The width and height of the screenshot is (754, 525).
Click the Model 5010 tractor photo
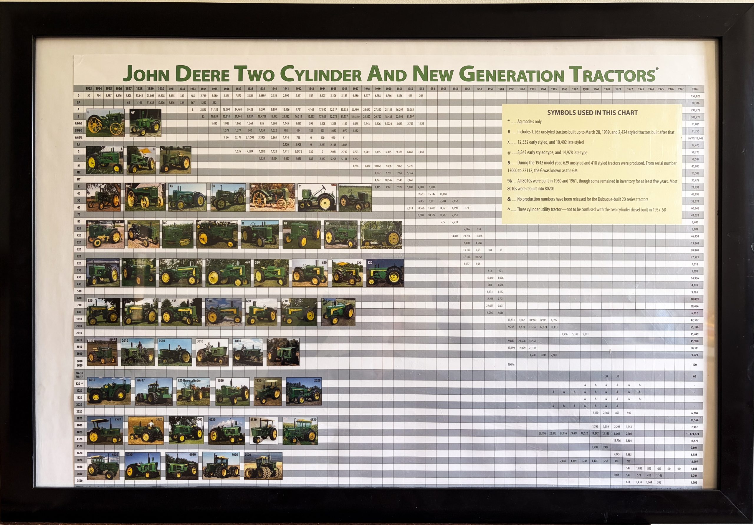[x=283, y=352]
